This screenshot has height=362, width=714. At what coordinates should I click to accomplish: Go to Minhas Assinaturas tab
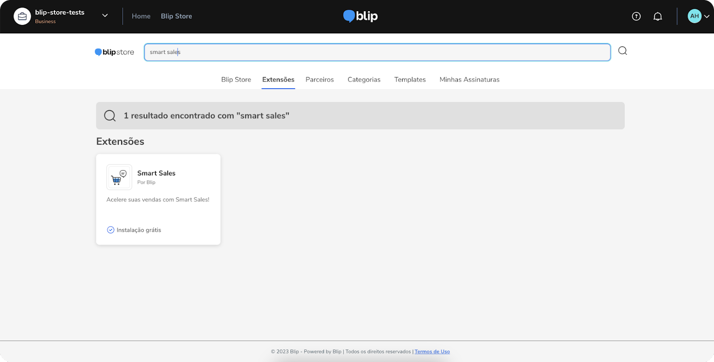point(469,80)
